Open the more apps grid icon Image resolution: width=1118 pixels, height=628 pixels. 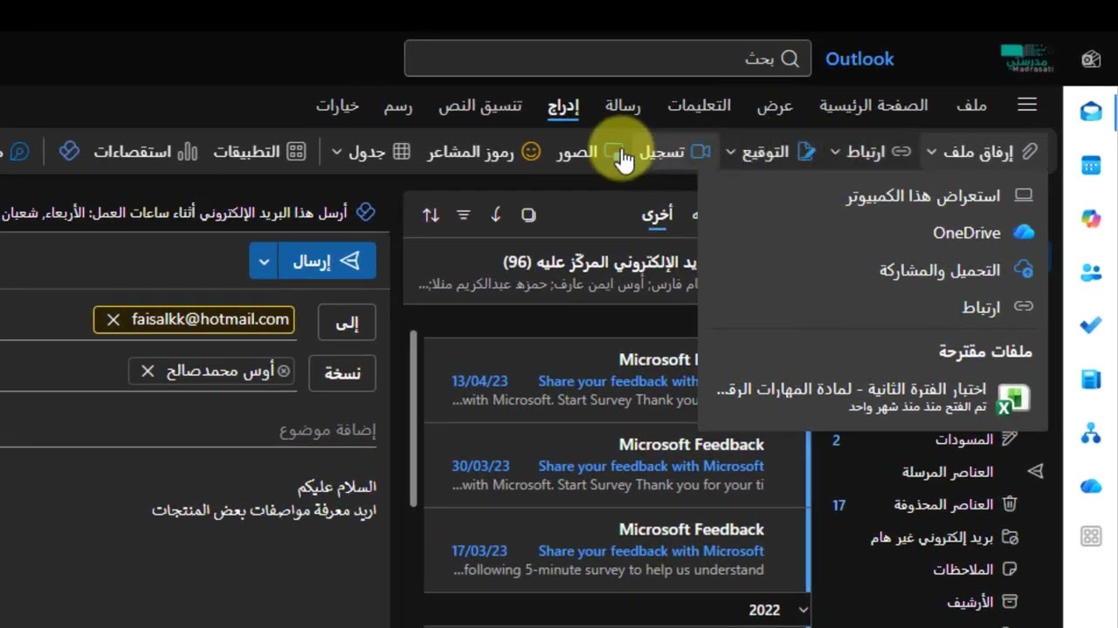[x=1091, y=536]
